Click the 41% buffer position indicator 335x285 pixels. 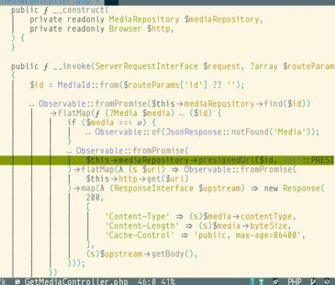coord(168,282)
